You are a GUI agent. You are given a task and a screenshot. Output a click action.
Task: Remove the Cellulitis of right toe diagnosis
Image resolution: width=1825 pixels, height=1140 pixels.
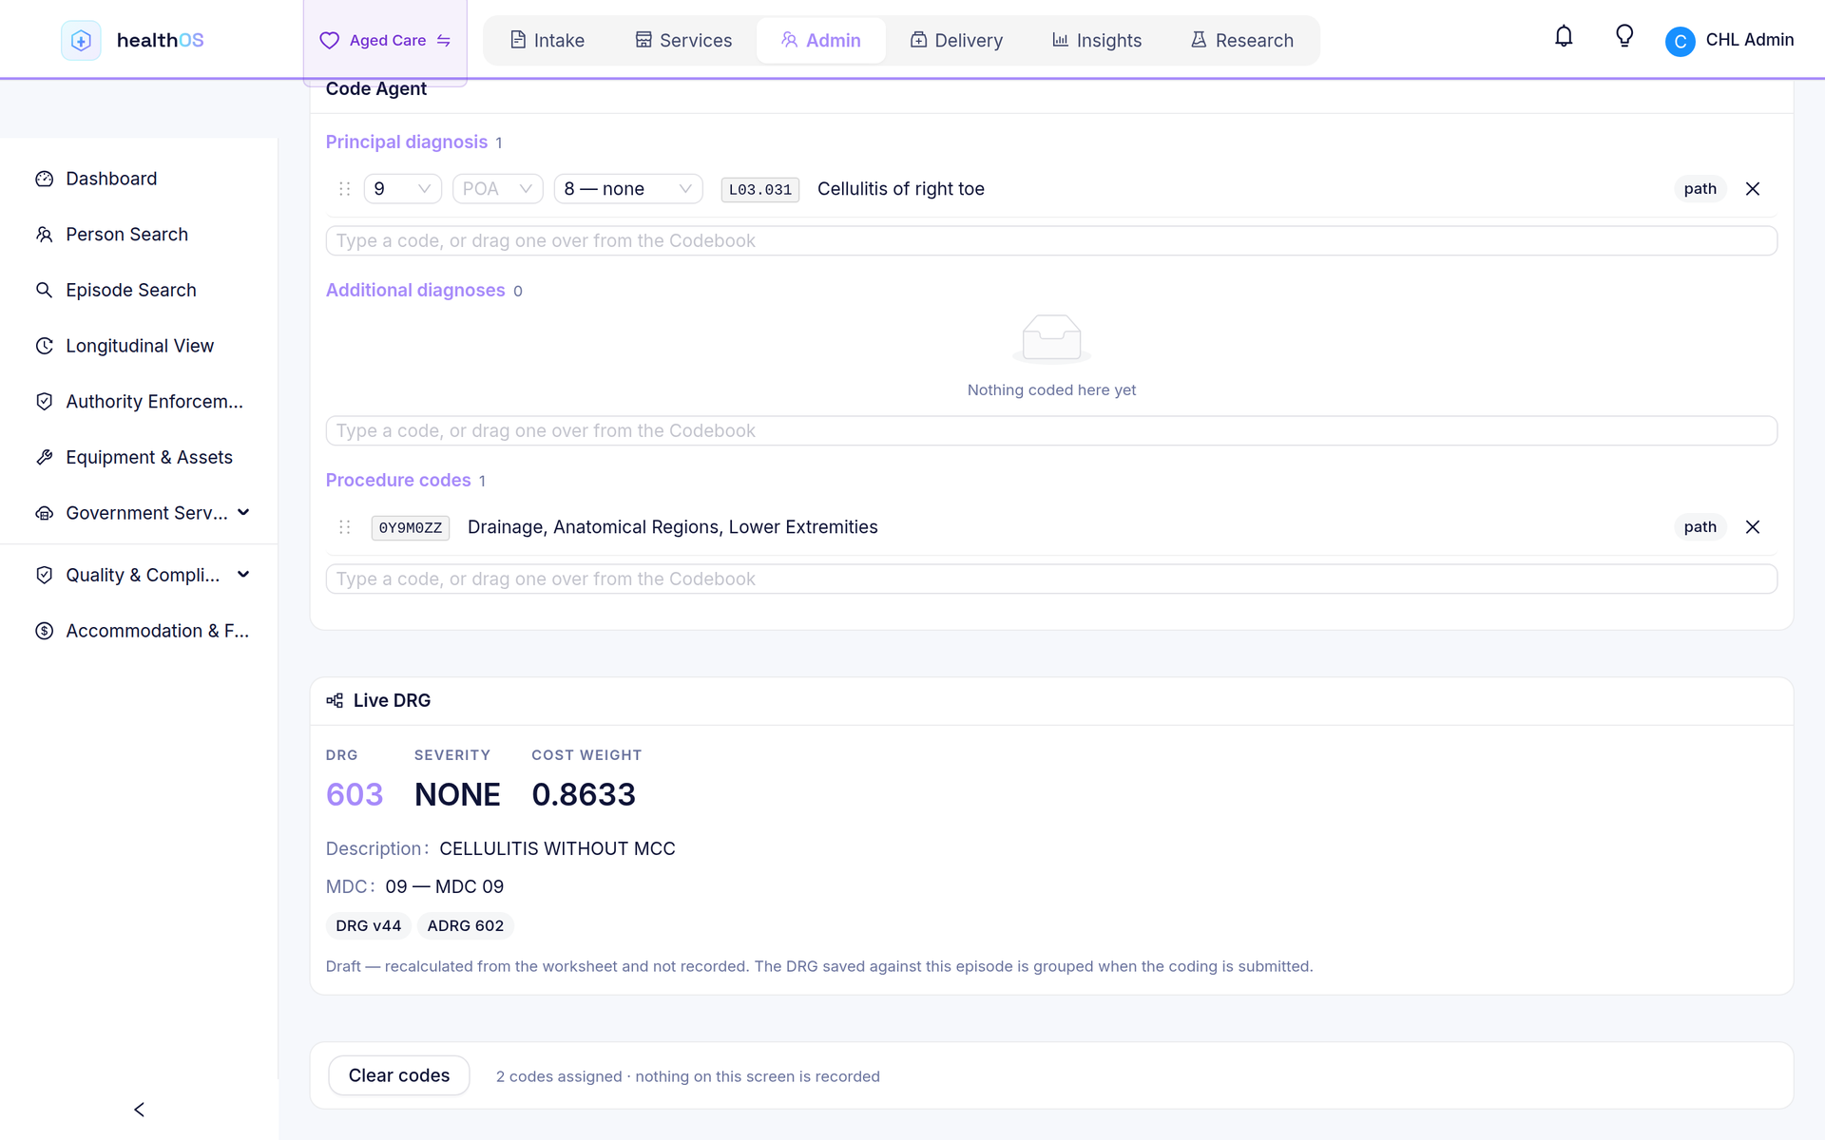[x=1753, y=189]
